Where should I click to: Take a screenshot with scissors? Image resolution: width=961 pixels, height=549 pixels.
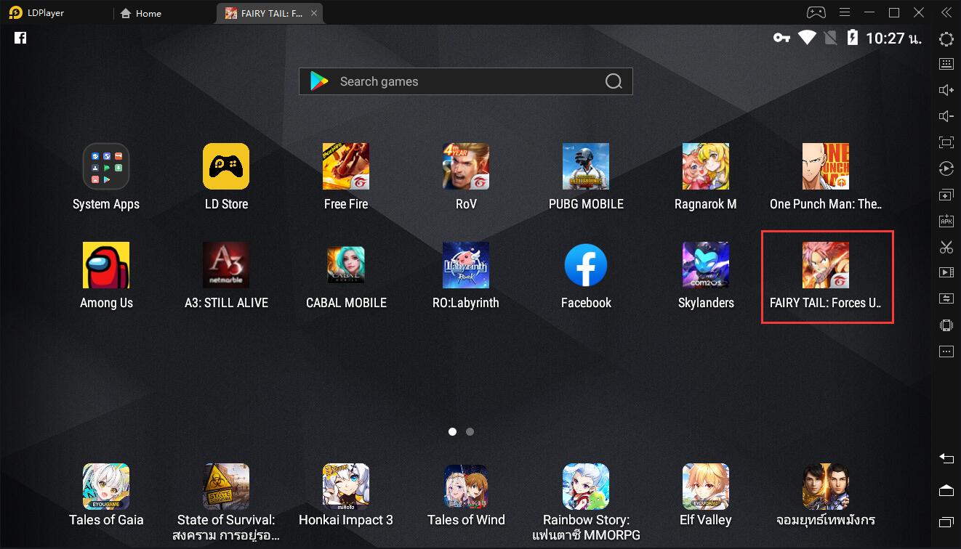[946, 247]
